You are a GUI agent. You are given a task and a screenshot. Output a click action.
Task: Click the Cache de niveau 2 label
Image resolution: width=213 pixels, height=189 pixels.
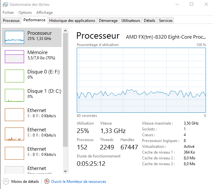coord(158,158)
